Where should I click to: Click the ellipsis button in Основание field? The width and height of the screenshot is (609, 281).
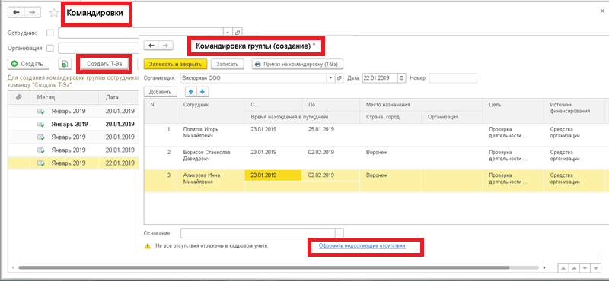point(340,233)
